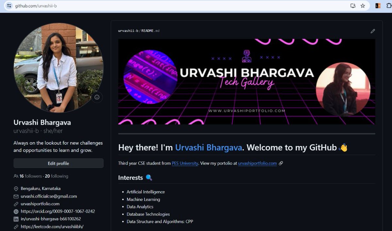
Task: Open the 16 followers link
Action: [31, 176]
